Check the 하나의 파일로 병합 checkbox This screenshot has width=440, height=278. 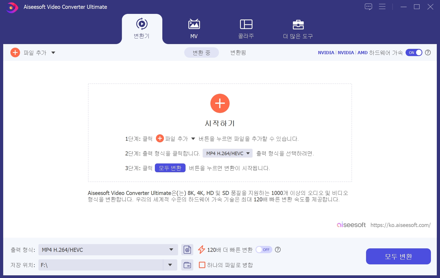[202, 265]
